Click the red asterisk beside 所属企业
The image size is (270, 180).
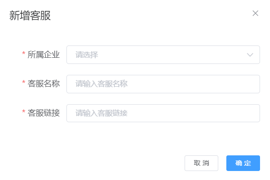tap(24, 53)
